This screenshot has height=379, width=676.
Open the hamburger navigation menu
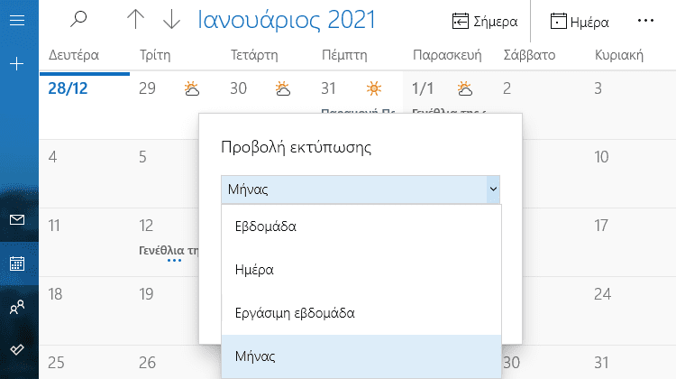tap(17, 20)
